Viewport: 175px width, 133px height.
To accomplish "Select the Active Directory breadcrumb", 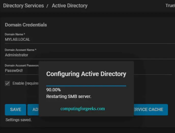I will (70, 6).
